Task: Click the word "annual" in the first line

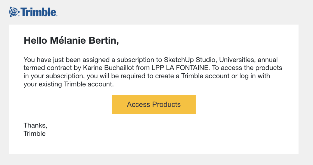Action: tap(268, 60)
